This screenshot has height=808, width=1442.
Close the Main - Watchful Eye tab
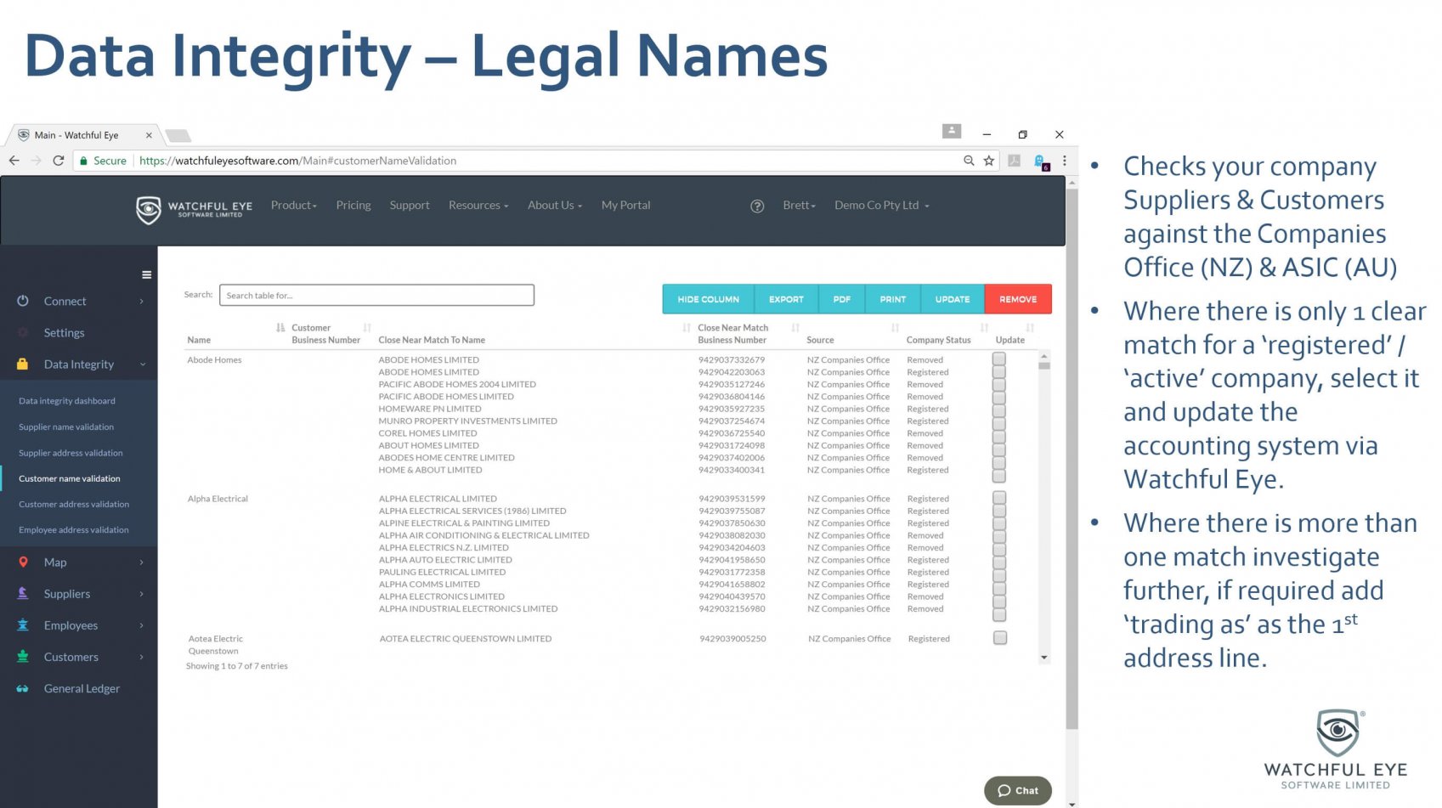pyautogui.click(x=149, y=135)
